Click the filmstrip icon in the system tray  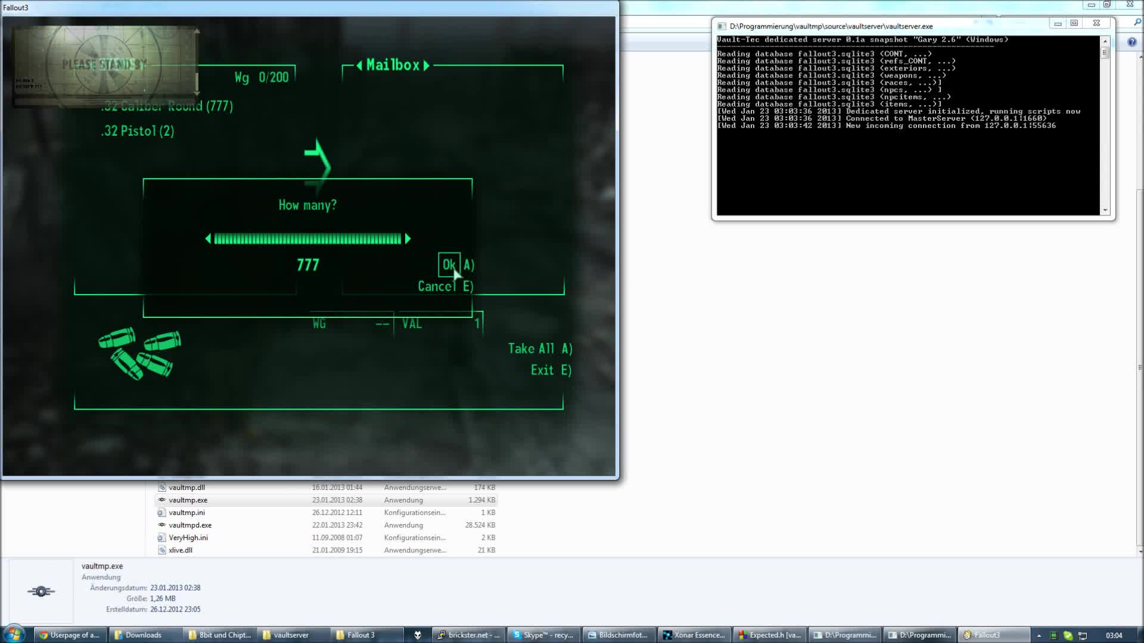click(x=1053, y=635)
